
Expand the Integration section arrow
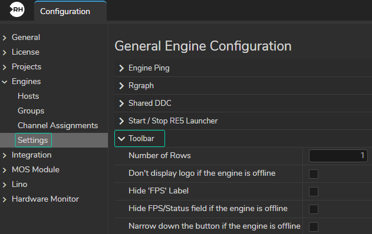5,155
